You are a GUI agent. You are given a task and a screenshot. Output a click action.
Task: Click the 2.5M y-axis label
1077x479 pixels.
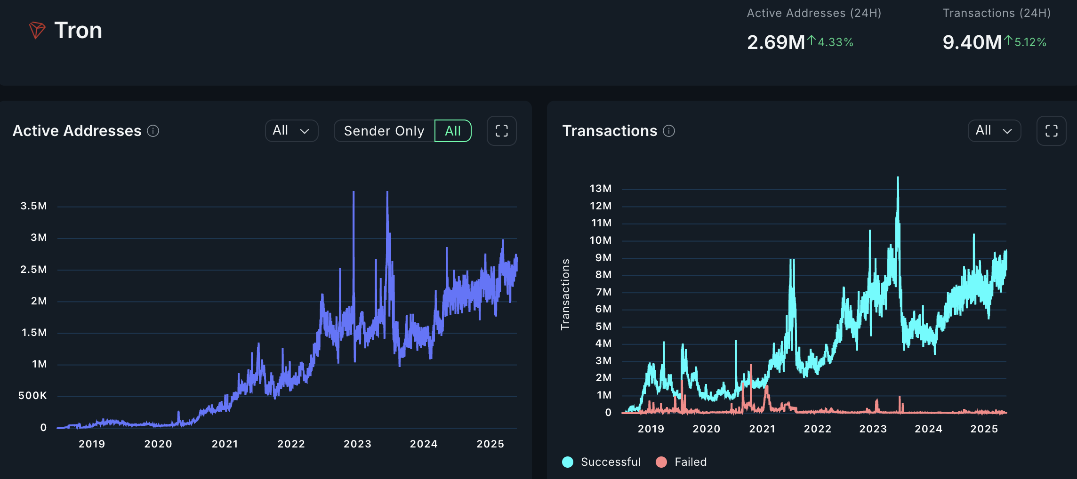coord(33,269)
